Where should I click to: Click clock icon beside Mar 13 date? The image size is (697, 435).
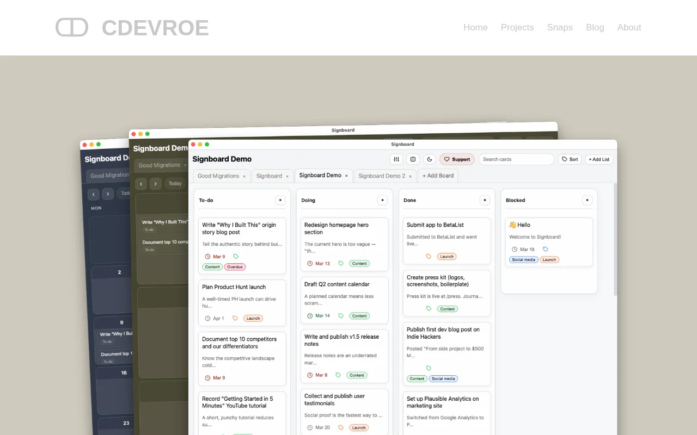click(x=310, y=264)
